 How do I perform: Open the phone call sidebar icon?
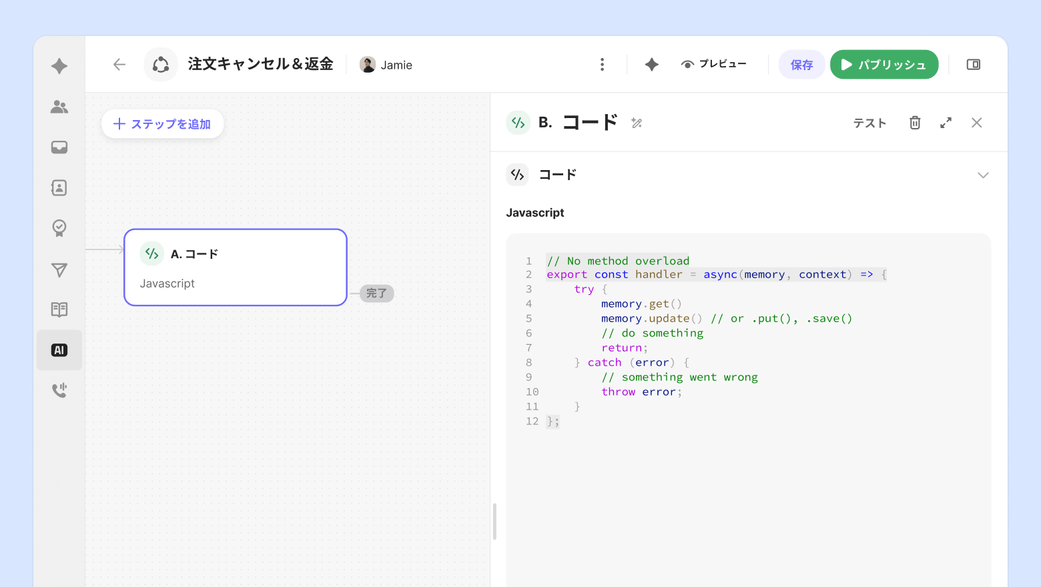(59, 390)
